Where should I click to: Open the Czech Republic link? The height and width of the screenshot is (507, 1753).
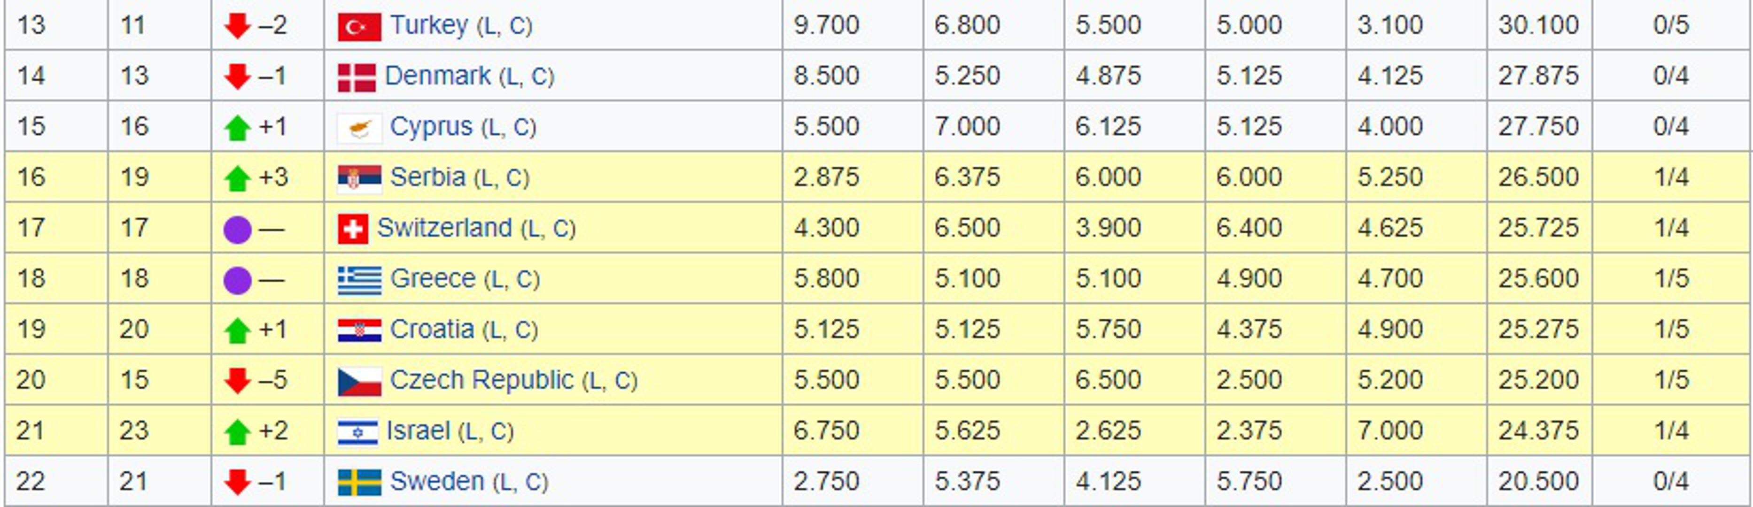tap(481, 380)
